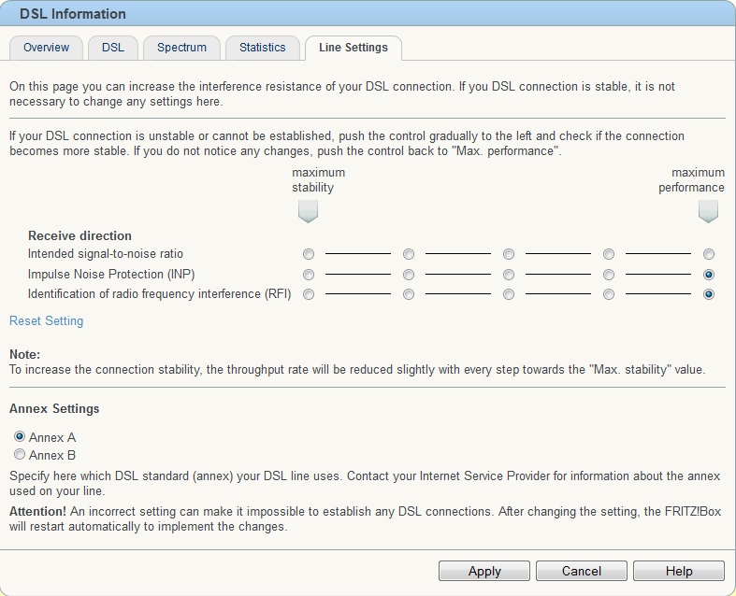Set Impulse Noise Protection to maximum stability

pos(309,275)
